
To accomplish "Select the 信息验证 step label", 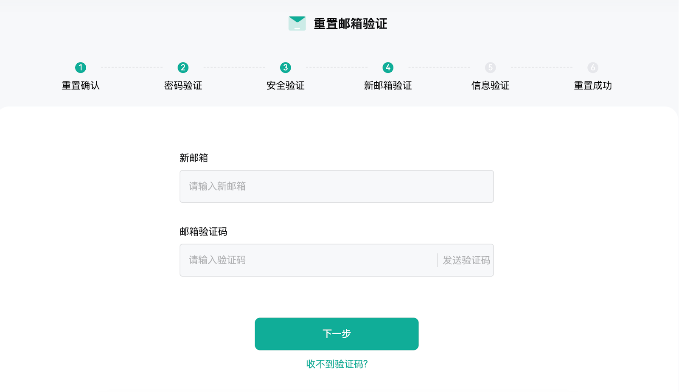I will [491, 86].
